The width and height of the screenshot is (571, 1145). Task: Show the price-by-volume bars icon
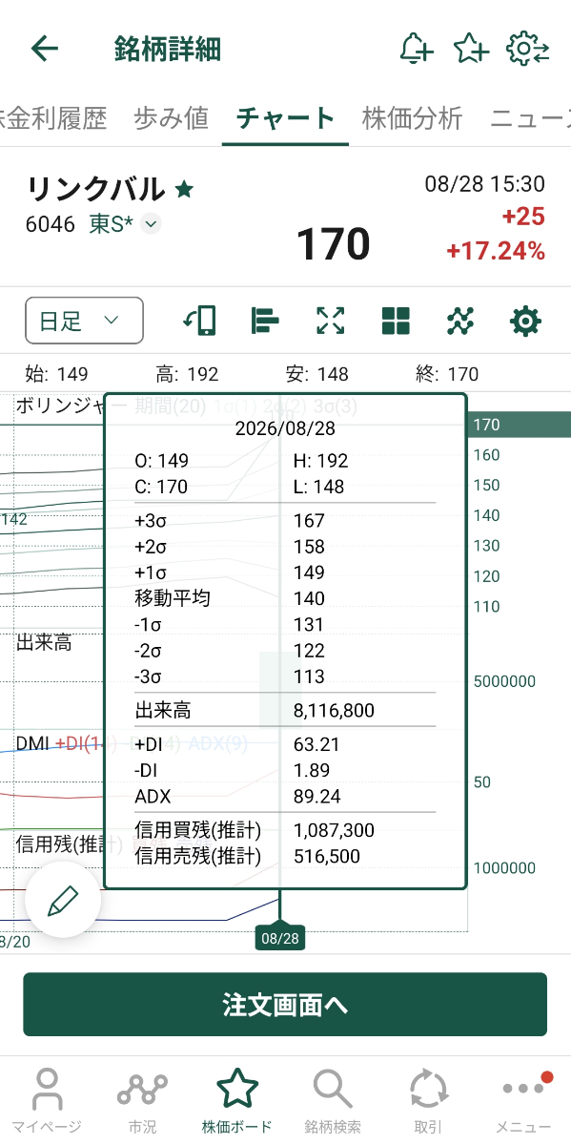point(264,321)
